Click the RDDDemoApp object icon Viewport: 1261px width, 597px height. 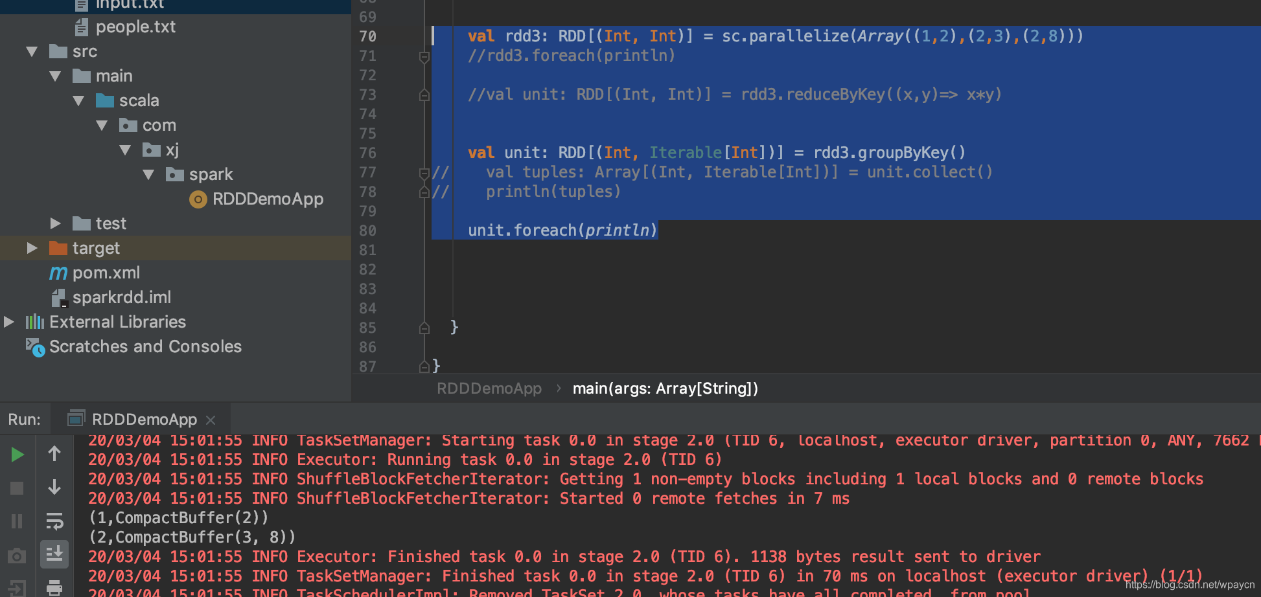[198, 199]
